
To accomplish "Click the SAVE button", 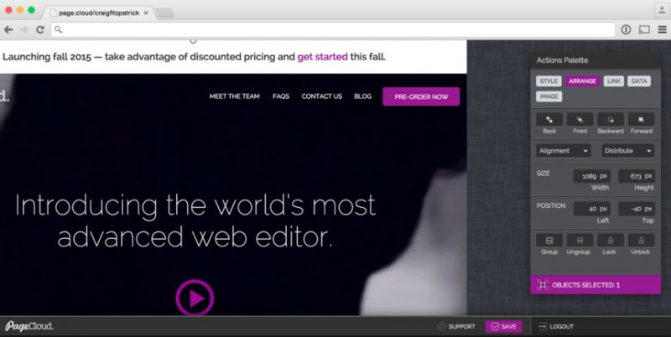I will click(504, 326).
